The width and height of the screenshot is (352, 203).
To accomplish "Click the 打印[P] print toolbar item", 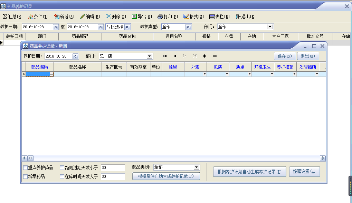I will (168, 17).
